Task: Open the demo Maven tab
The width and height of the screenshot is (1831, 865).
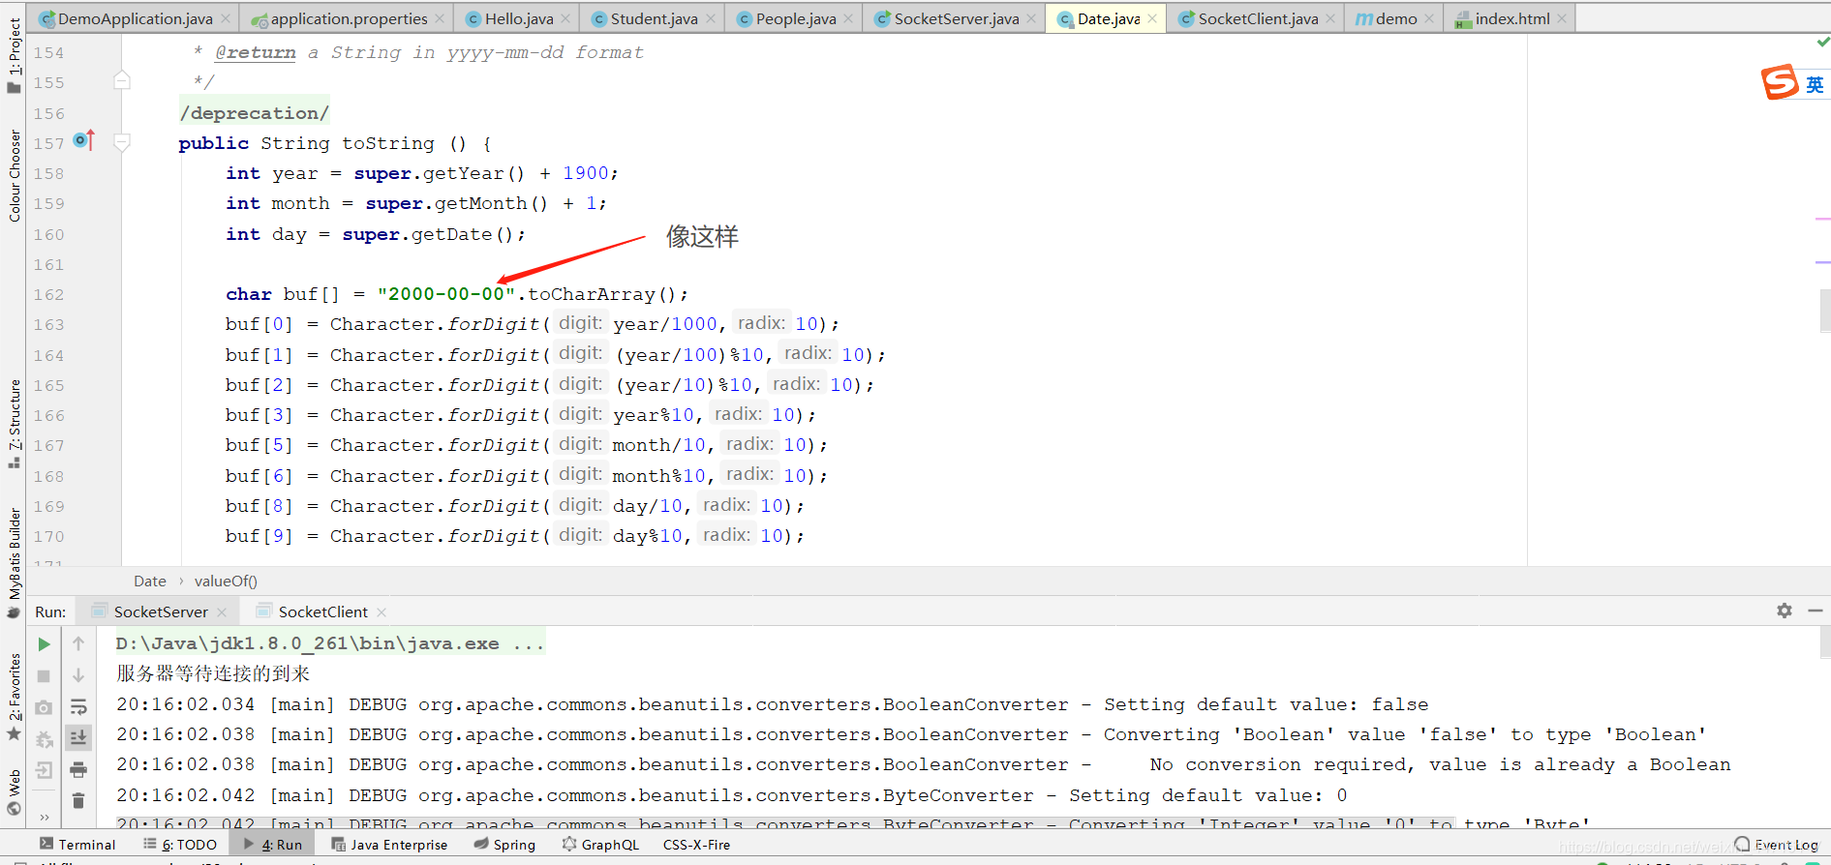Action: [1395, 18]
